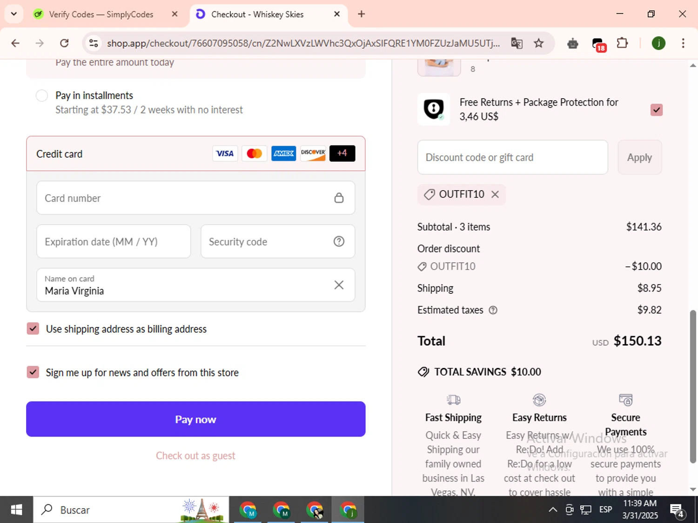Viewport: 698px width, 523px height.
Task: Show hidden system tray icons chevron
Action: point(553,510)
